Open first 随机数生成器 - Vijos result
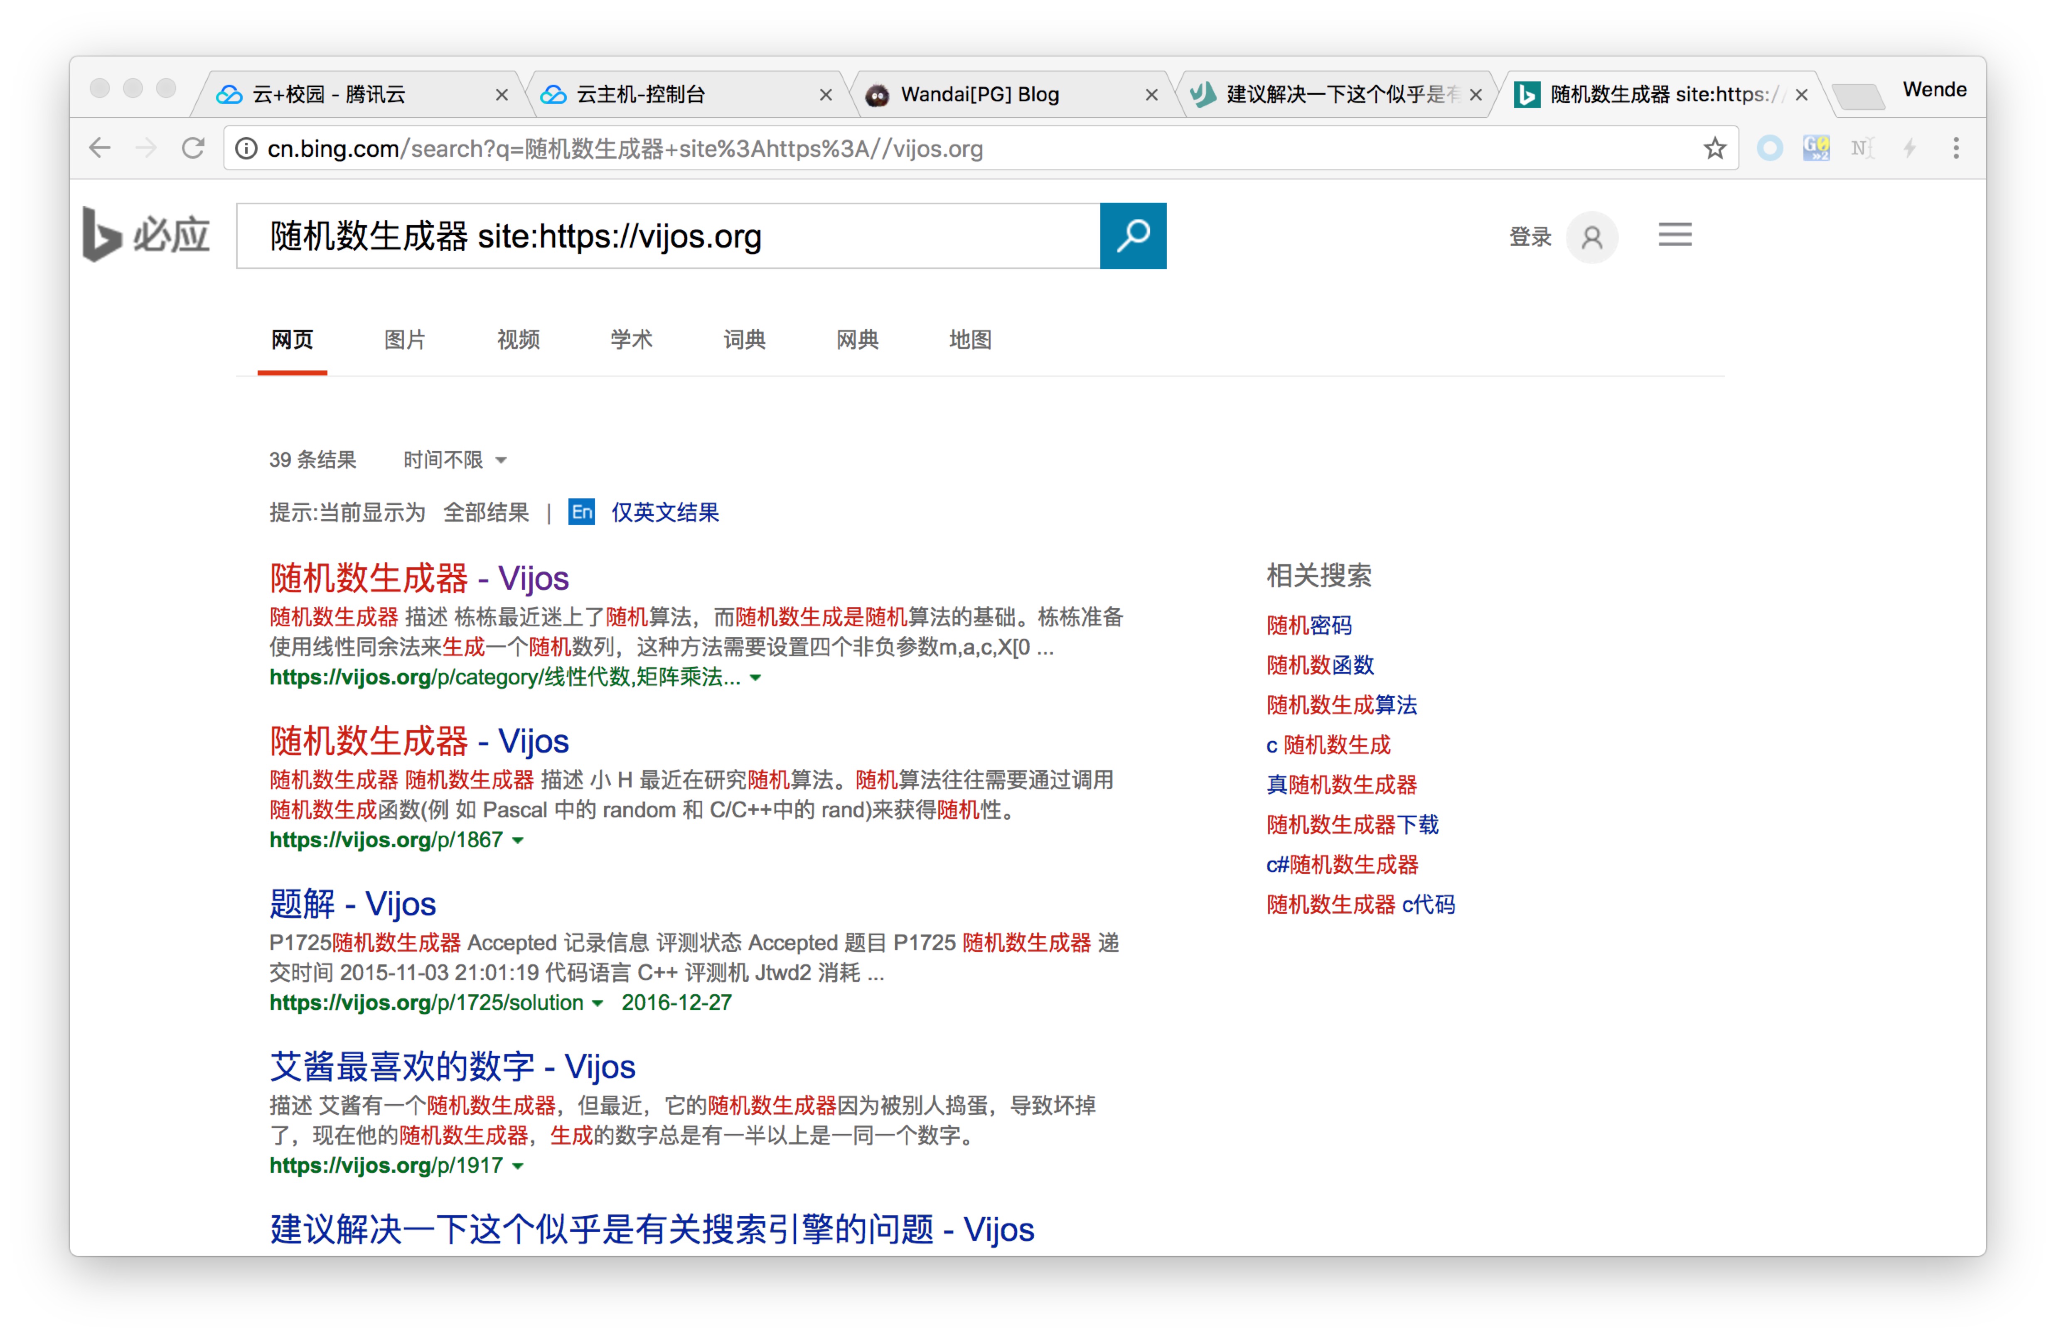 (x=419, y=579)
